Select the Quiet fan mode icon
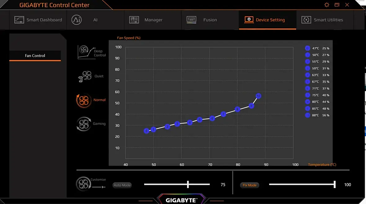The height and width of the screenshot is (204, 366). click(x=85, y=76)
